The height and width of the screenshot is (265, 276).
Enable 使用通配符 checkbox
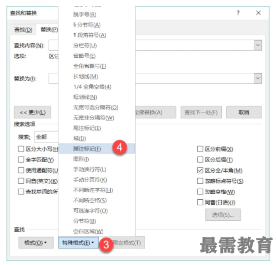point(21,170)
